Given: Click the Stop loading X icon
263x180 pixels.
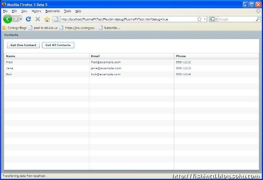Looking at the screenshot, I should [38, 19].
